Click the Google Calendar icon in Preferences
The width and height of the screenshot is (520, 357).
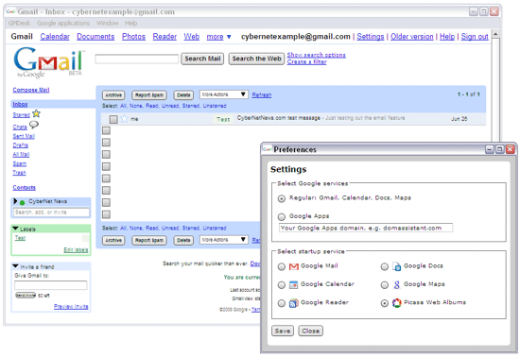[x=293, y=284]
